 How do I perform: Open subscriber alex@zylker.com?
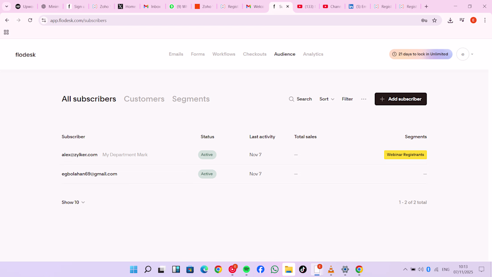[x=79, y=154]
